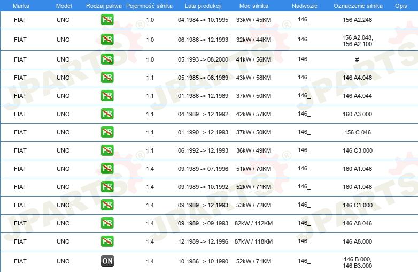
Task: Click the ON diesel fuel icon
Action: 107,261
